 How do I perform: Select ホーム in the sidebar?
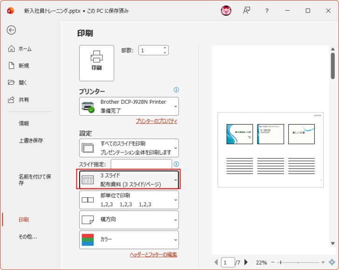(x=25, y=49)
